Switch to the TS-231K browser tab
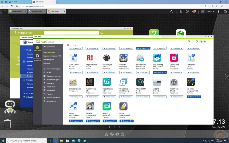229x143 pixels. (x=20, y=2)
